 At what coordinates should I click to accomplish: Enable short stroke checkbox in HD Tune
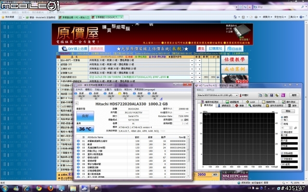(x=282, y=124)
